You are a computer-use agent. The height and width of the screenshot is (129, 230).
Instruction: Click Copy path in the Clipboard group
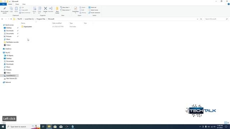pyautogui.click(x=23, y=10)
